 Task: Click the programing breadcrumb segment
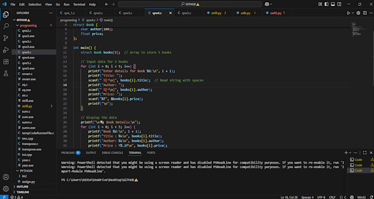68,20
